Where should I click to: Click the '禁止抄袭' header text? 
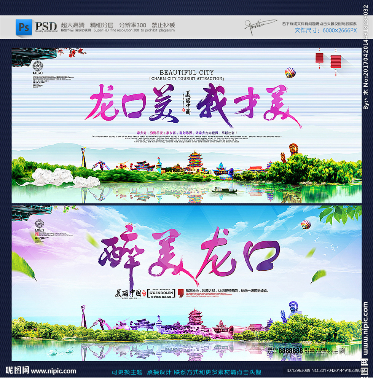[x=163, y=25]
